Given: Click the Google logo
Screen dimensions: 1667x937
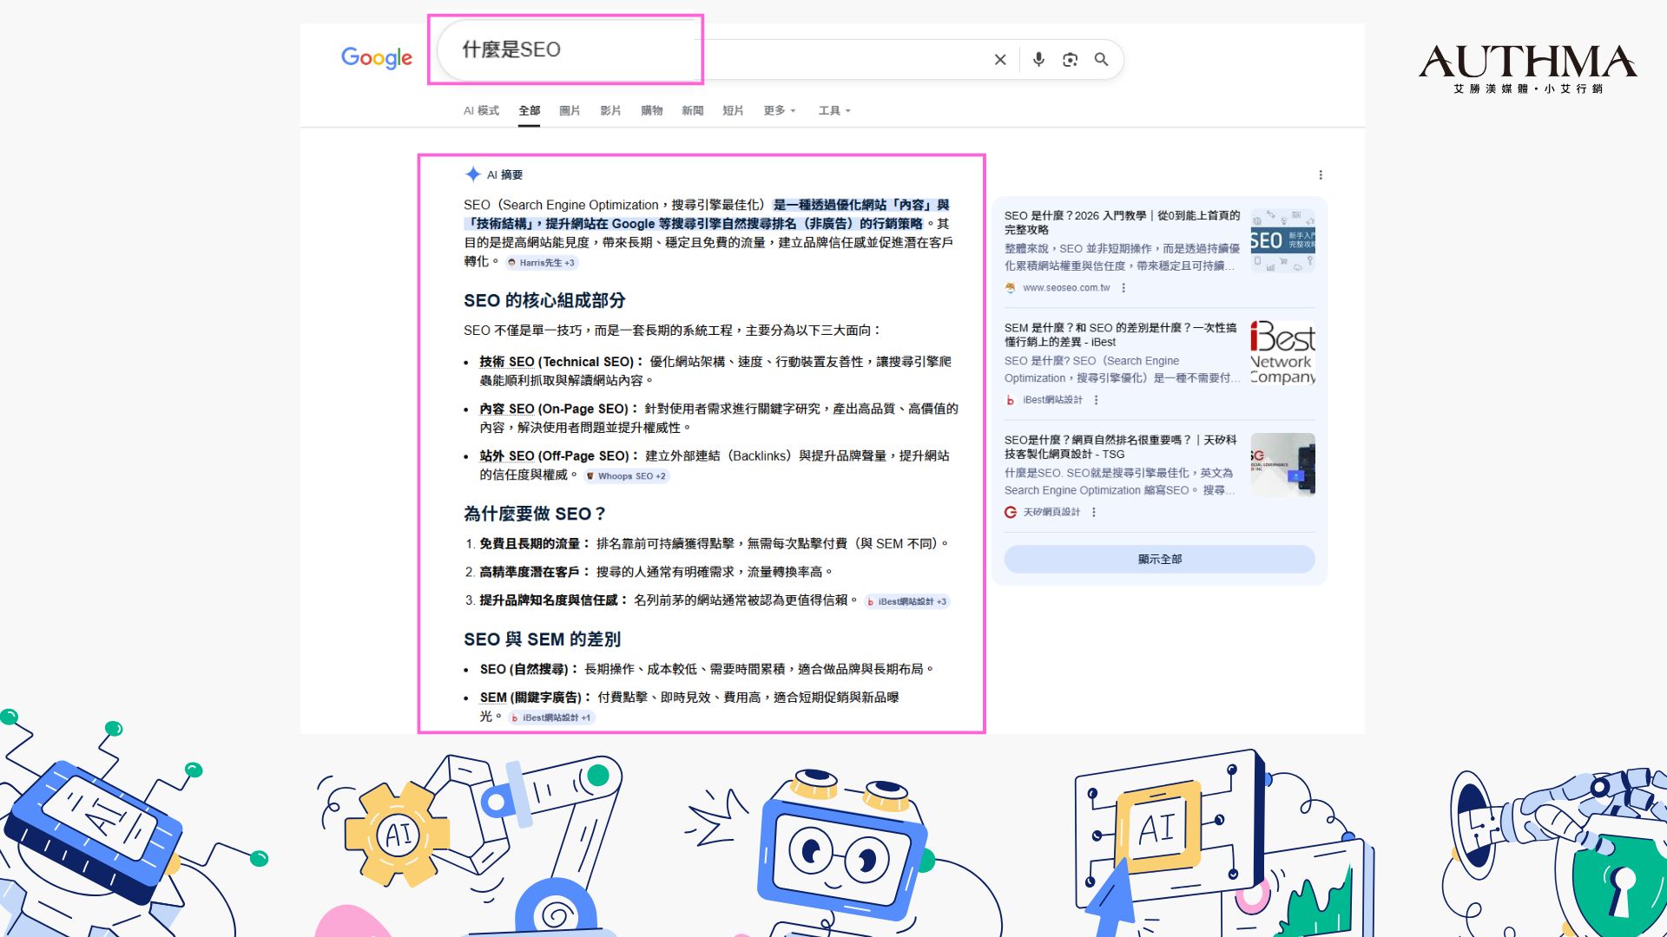Looking at the screenshot, I should 377,58.
